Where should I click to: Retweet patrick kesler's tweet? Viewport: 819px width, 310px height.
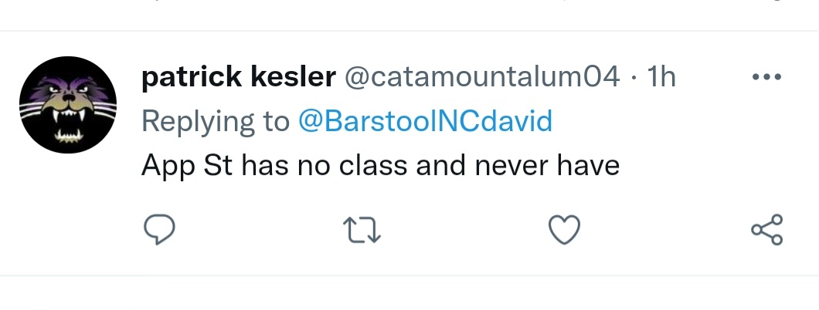pyautogui.click(x=361, y=229)
